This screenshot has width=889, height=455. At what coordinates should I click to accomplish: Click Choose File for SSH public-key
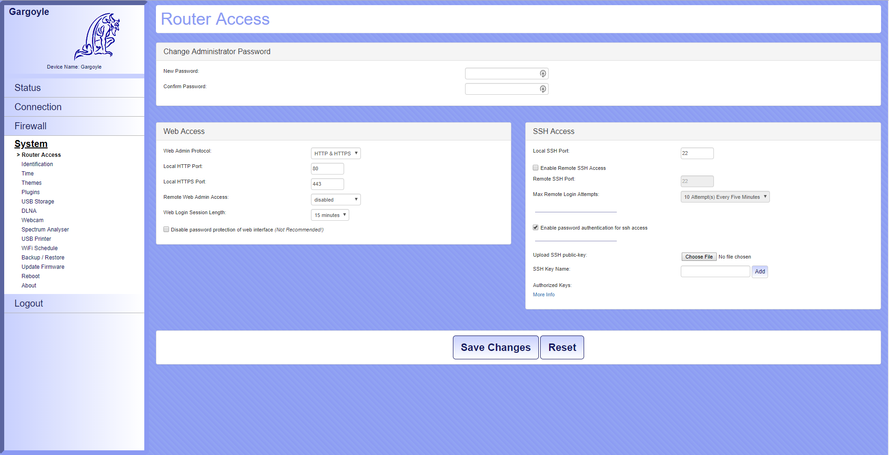click(698, 257)
